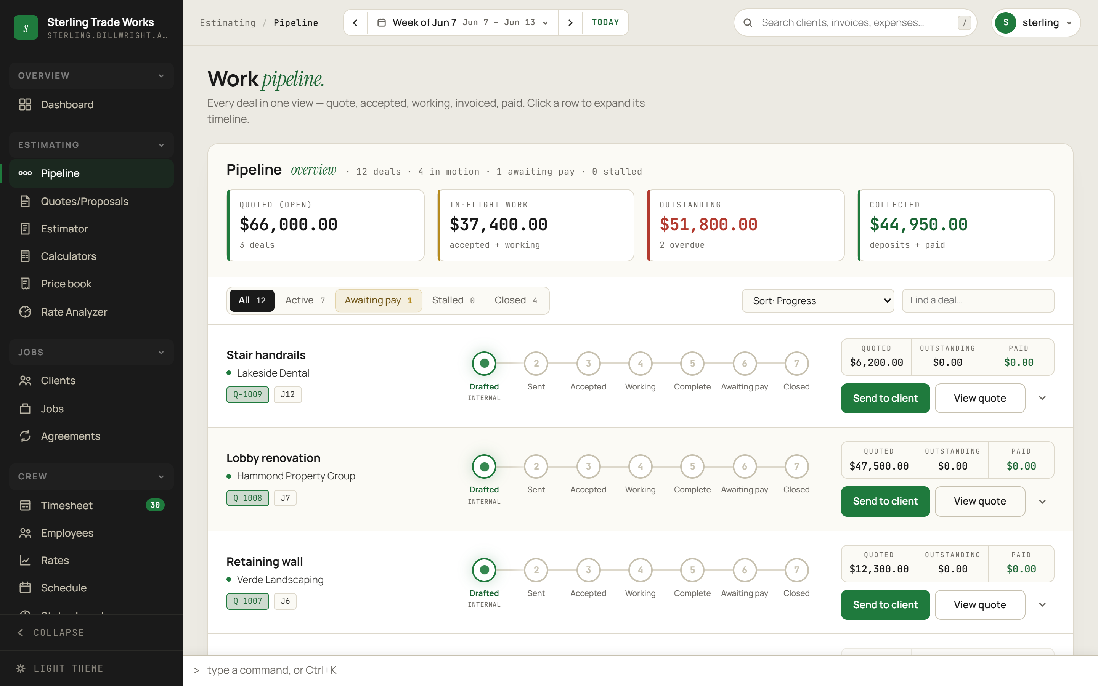Viewport: 1098px width, 686px height.
Task: Select the Awaiting pay 1 tab
Action: 379,300
